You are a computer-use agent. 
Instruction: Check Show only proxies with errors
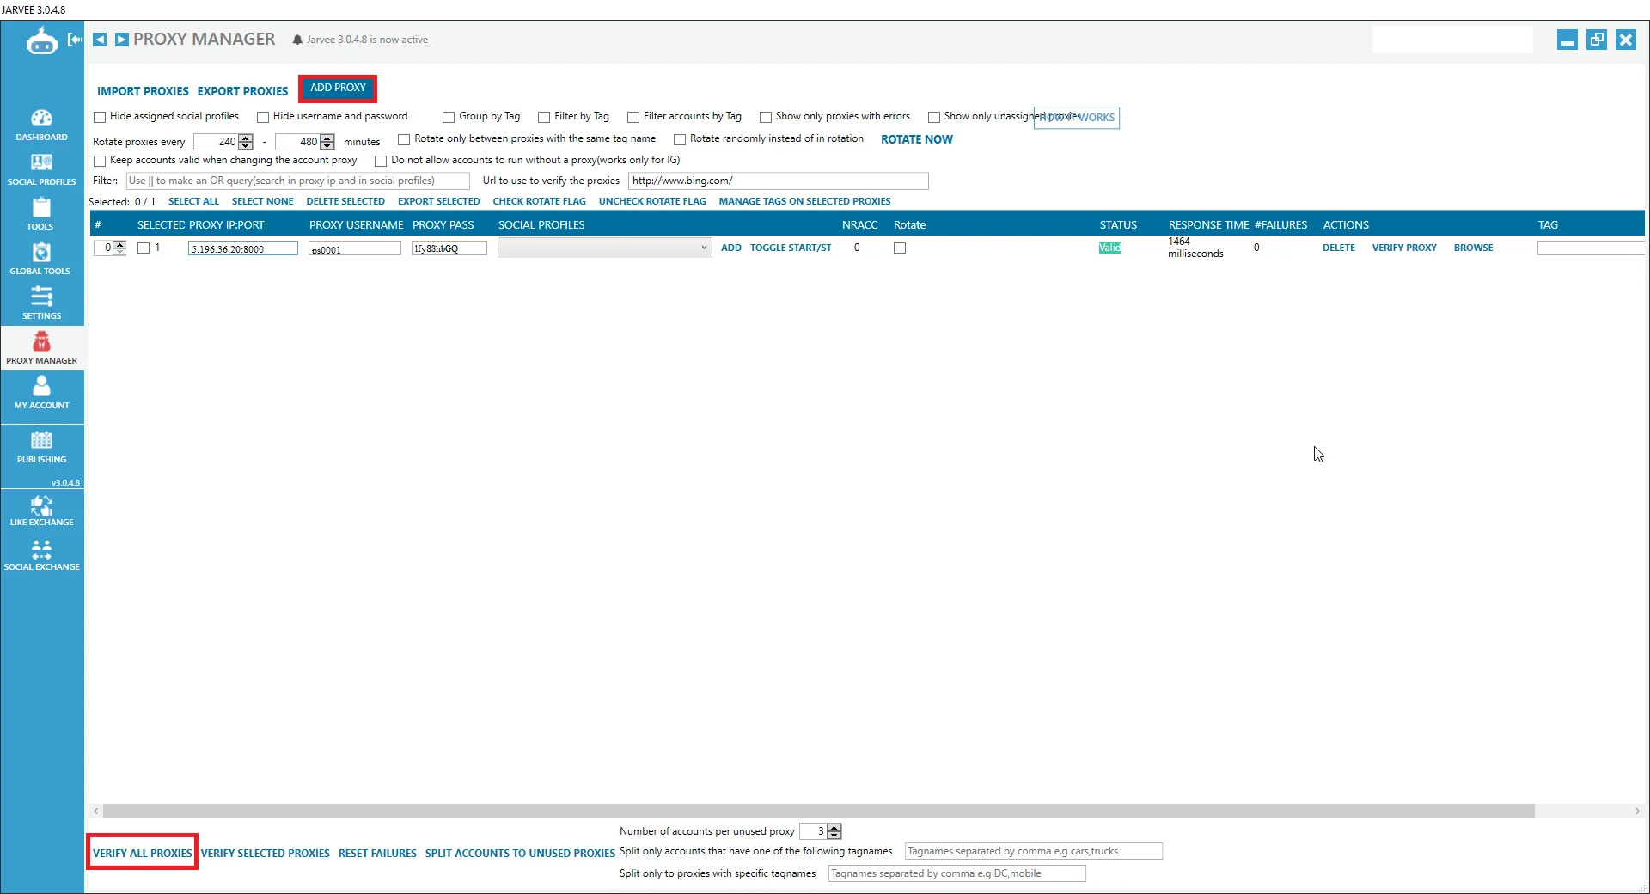pos(766,117)
